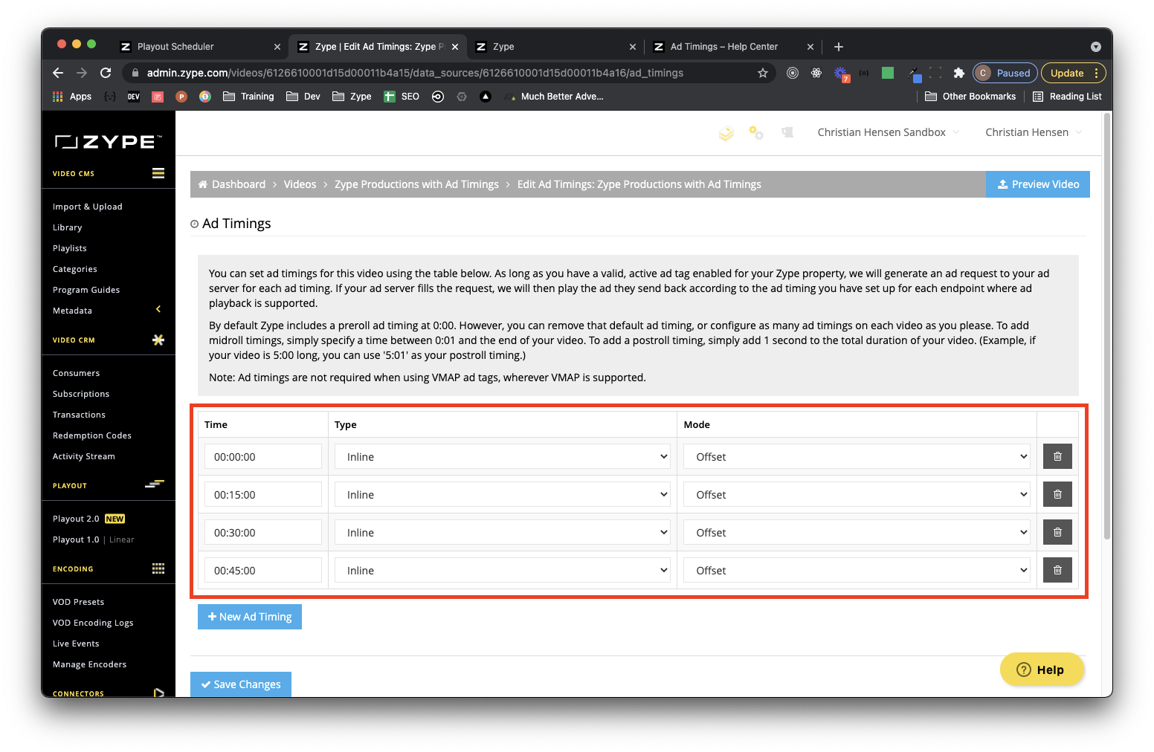Open Type dropdown for 00:00:00 row

(x=503, y=456)
